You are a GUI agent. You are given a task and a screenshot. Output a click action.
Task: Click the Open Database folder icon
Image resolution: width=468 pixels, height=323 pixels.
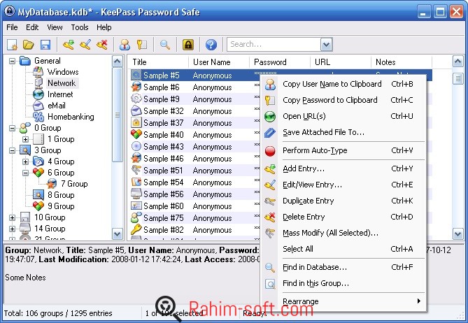coord(29,45)
